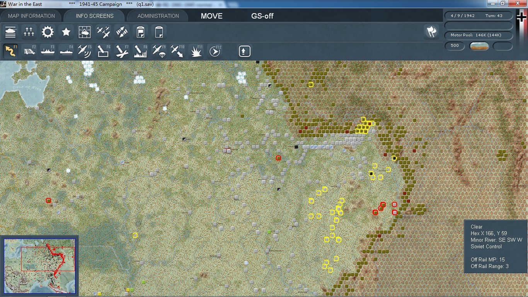Click the 'Off Rail Range: 3' line
Image resolution: width=528 pixels, height=297 pixels.
click(490, 266)
